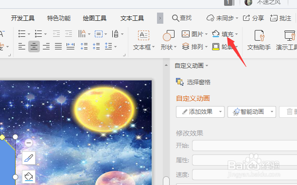The height and width of the screenshot is (185, 297).
Task: Click the vertical scrollbar up arrow
Action: [166, 65]
